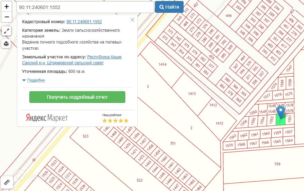Focus the cadastral number search field
The height and width of the screenshot is (191, 304).
point(85,7)
